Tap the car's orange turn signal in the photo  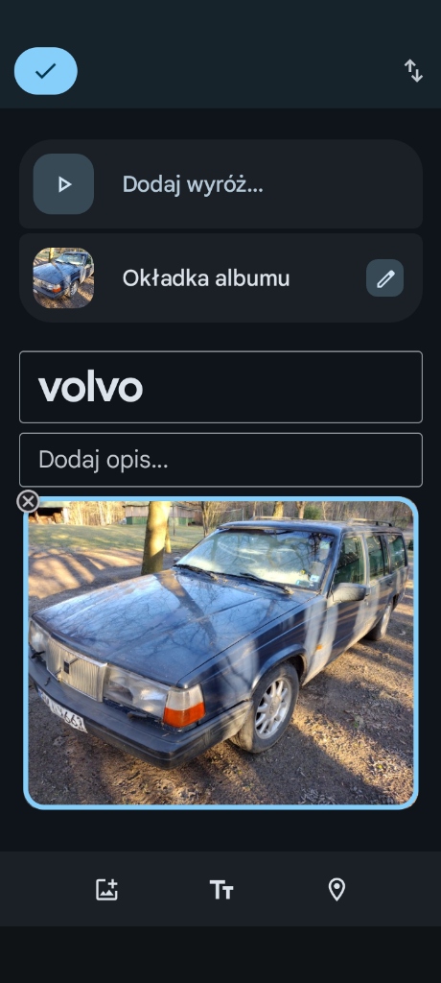tap(184, 706)
